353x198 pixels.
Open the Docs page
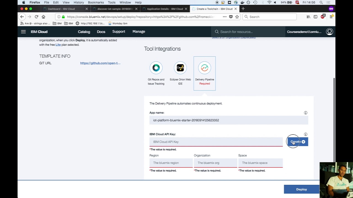(101, 32)
